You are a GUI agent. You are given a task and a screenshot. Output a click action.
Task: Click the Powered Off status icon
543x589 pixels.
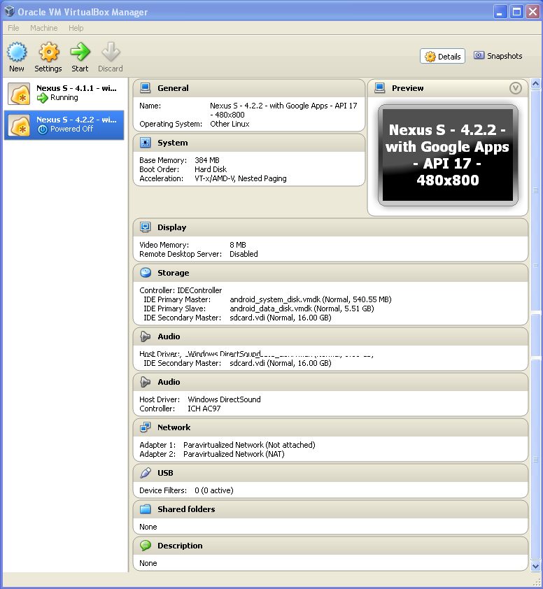point(43,129)
